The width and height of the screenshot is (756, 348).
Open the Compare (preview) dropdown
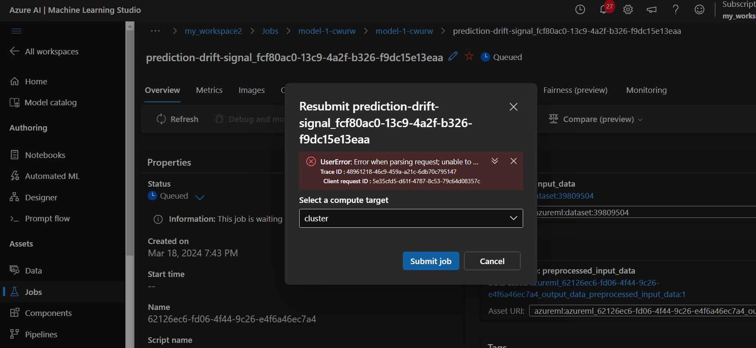[x=596, y=119]
